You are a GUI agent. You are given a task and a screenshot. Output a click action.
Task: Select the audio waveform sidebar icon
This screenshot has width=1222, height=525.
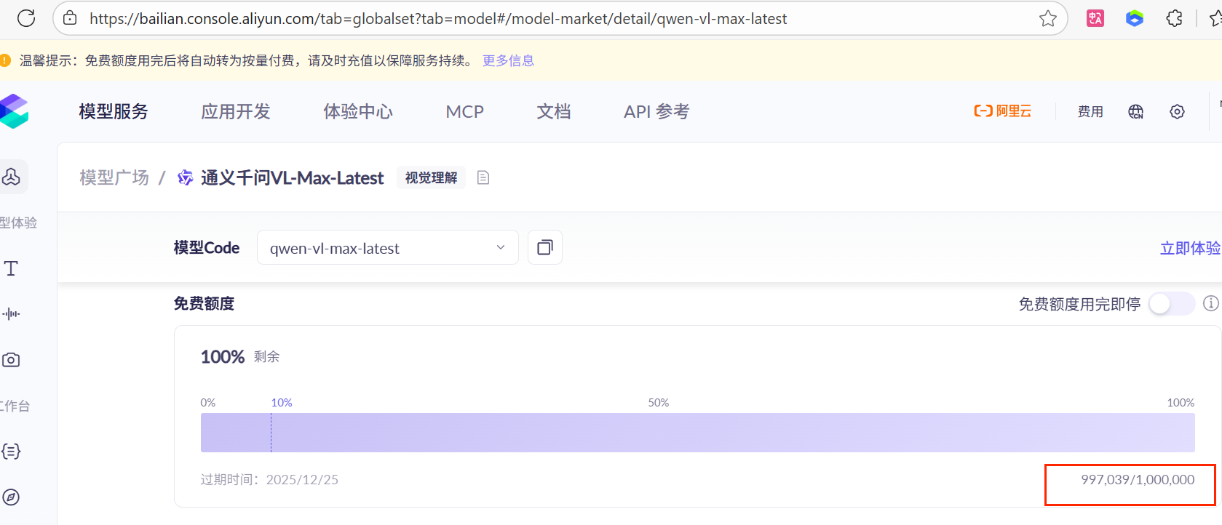[11, 314]
